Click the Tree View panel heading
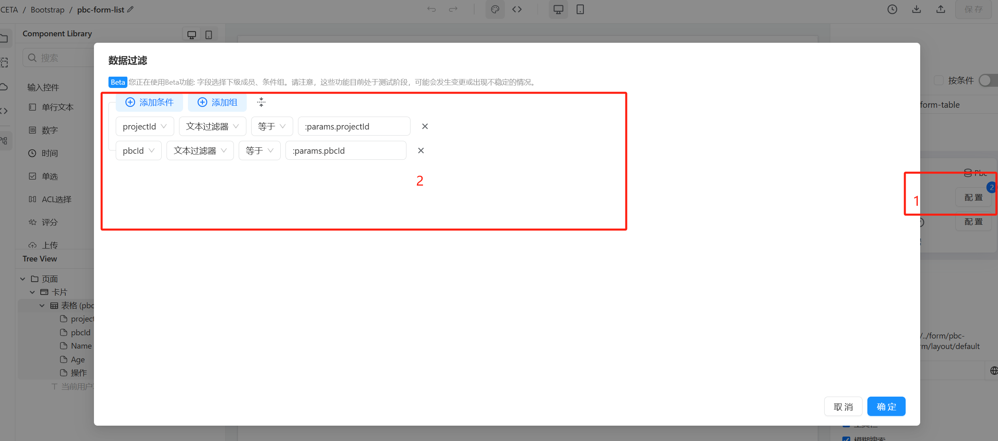Viewport: 998px width, 441px height. [x=40, y=259]
